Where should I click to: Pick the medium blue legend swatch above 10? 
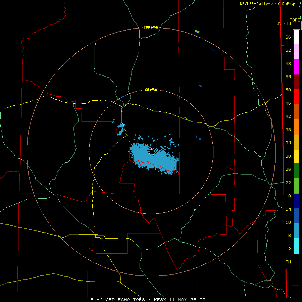[296, 216]
